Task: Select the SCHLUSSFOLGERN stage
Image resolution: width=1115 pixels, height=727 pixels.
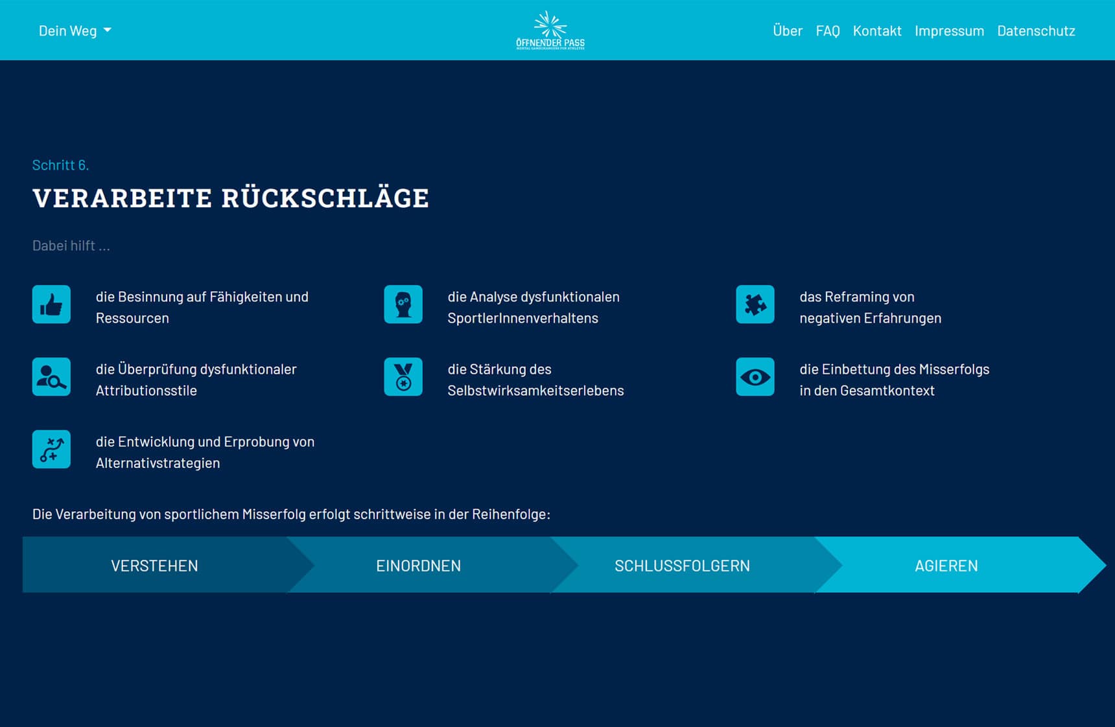Action: point(682,564)
